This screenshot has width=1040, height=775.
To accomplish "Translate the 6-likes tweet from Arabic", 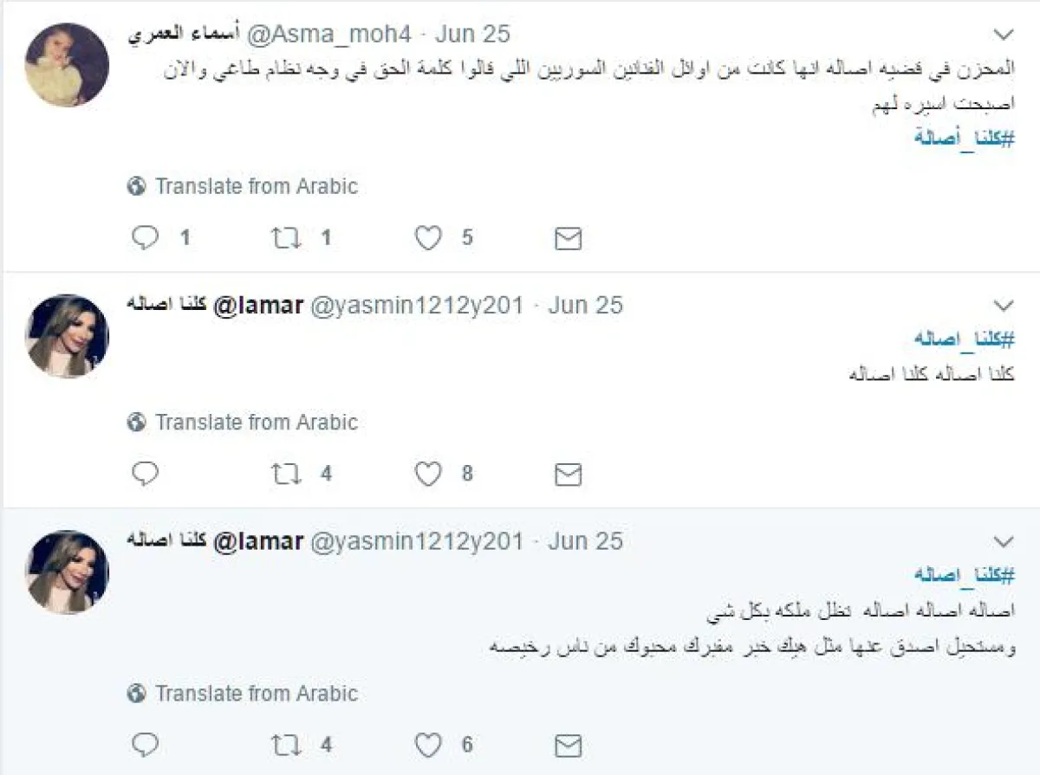I will click(x=256, y=694).
